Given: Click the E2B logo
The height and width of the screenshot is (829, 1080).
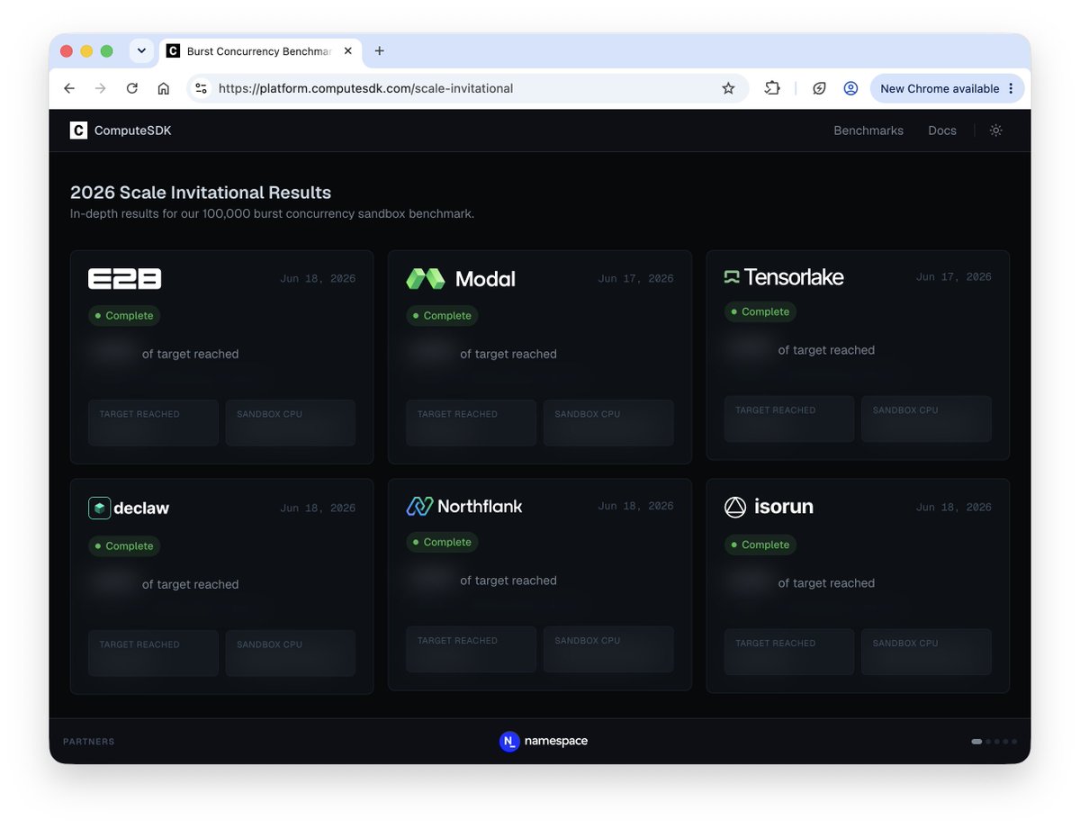Looking at the screenshot, I should click(124, 279).
